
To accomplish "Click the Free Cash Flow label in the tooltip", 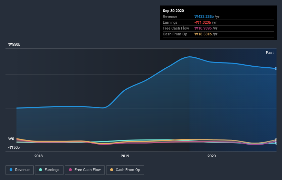I will [176, 28].
